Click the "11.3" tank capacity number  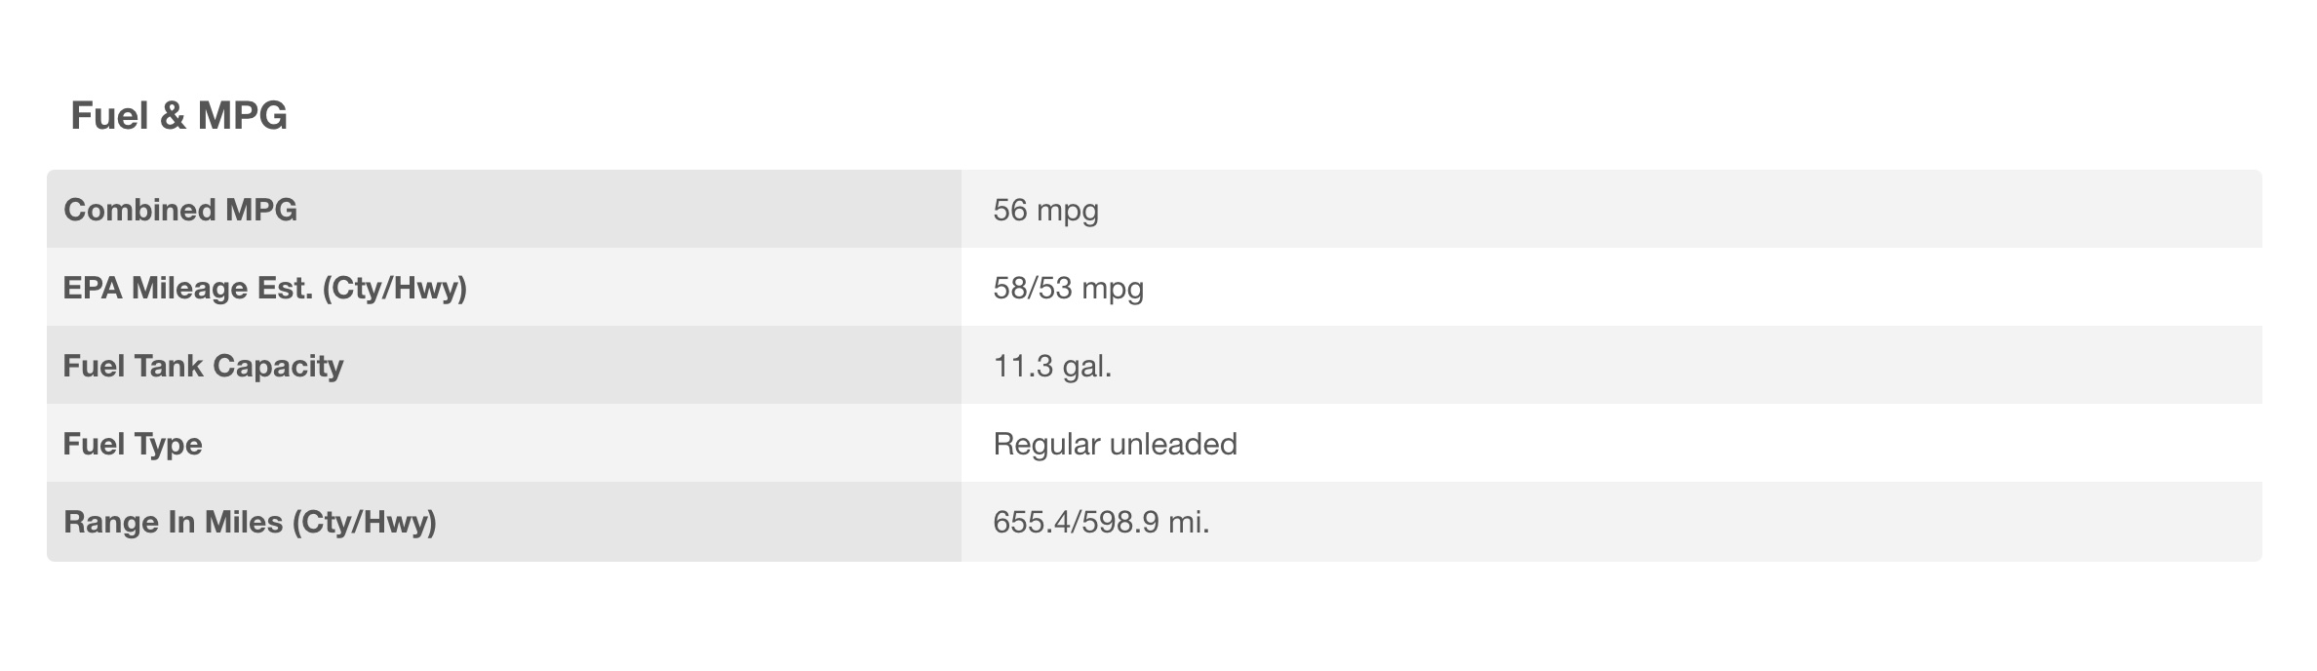click(x=1023, y=366)
